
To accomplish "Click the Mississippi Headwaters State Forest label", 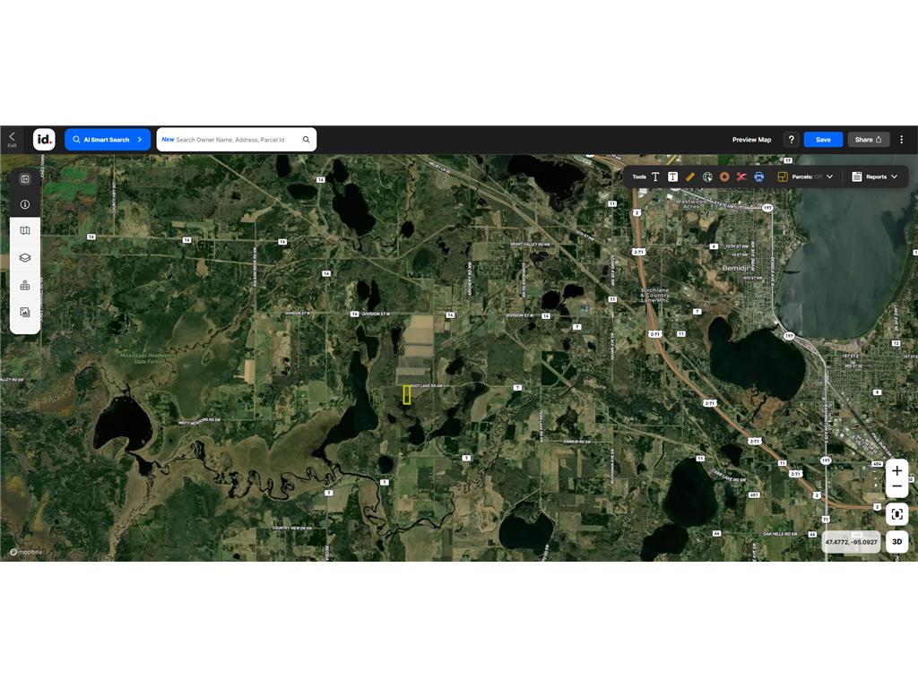I will pyautogui.click(x=148, y=358).
